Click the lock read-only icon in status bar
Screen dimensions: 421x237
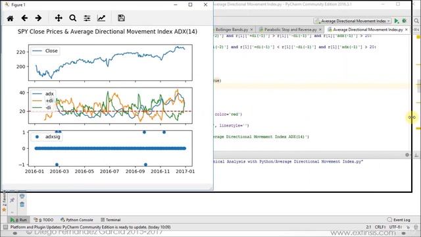[x=408, y=227]
